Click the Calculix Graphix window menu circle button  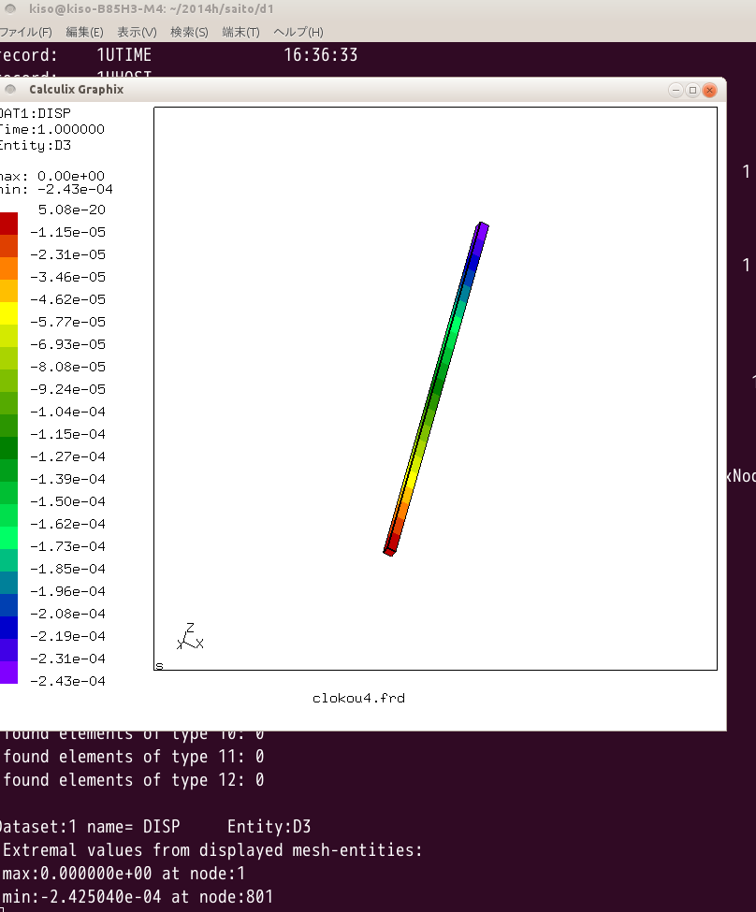pyautogui.click(x=10, y=89)
